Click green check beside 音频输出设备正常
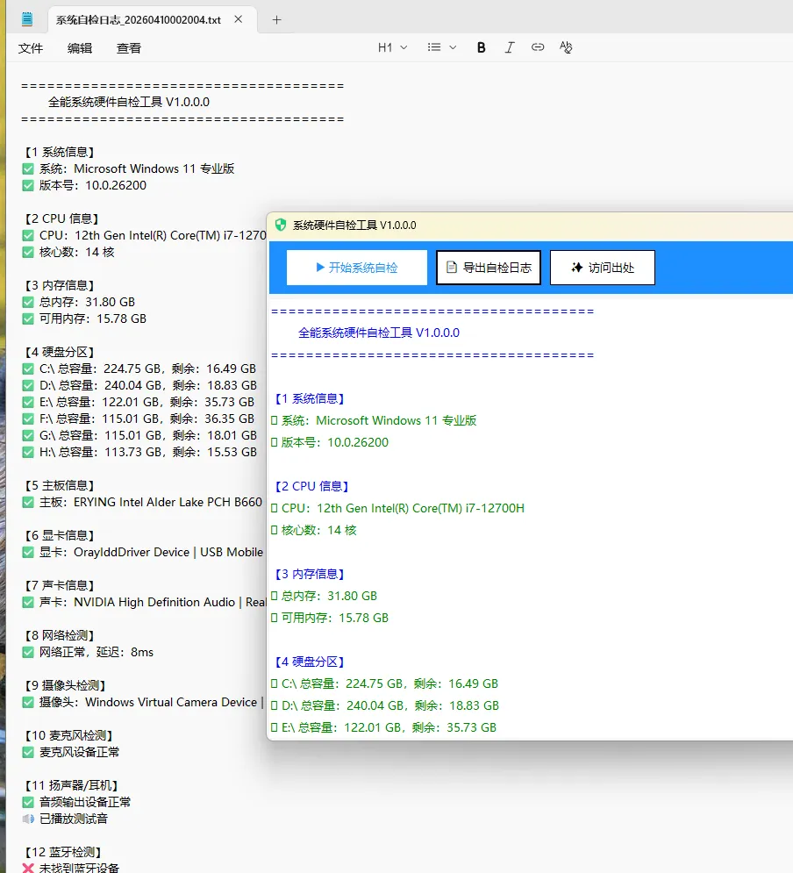 [x=28, y=803]
